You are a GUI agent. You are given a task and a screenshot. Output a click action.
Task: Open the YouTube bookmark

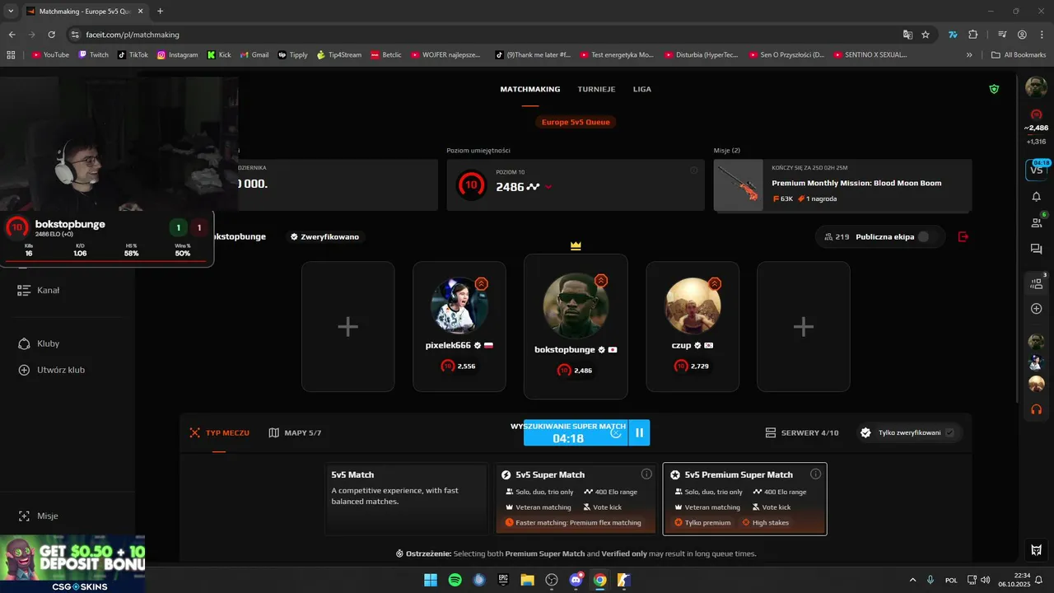click(50, 54)
